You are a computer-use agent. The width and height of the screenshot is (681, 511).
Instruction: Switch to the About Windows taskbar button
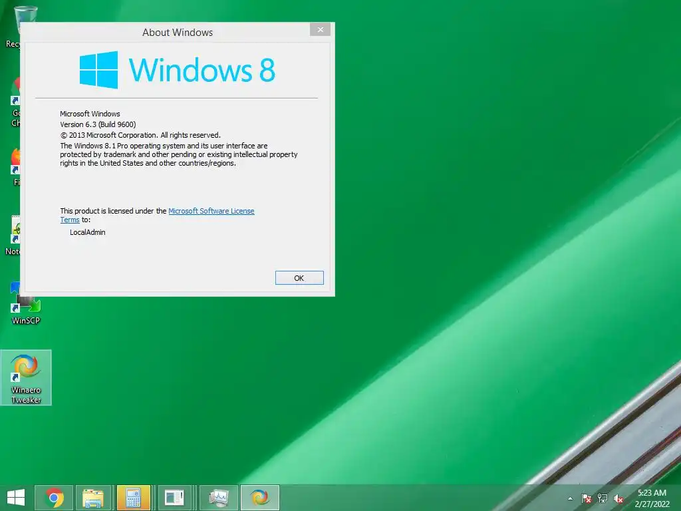[x=174, y=498]
